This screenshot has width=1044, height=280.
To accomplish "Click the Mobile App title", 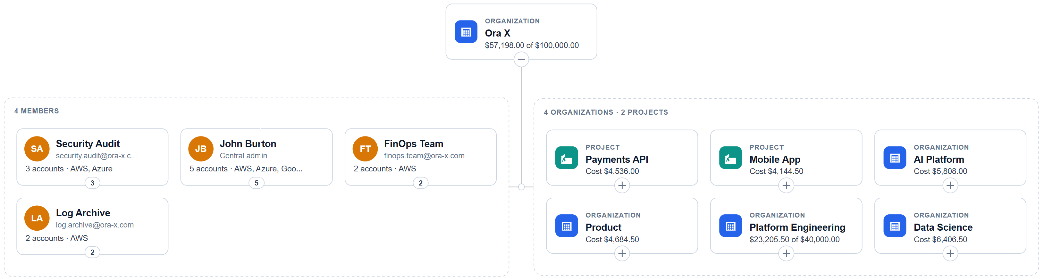I will point(774,159).
